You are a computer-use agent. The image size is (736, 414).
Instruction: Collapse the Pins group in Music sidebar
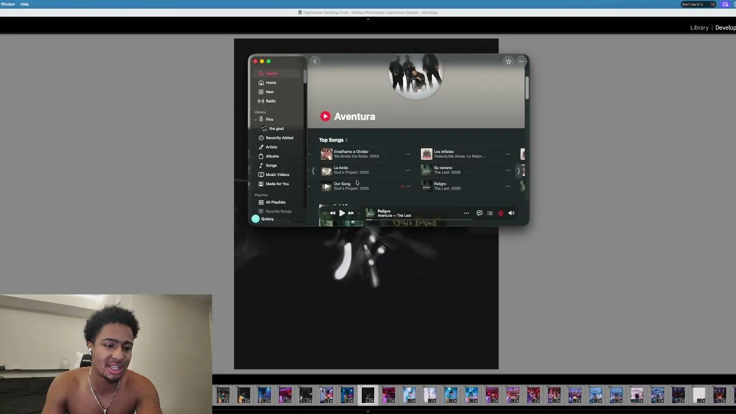pyautogui.click(x=255, y=120)
